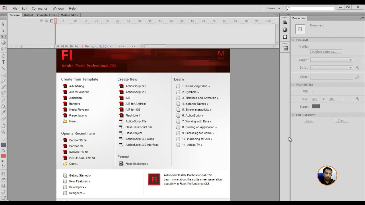Toggle show all layers as outlines

(52, 21)
